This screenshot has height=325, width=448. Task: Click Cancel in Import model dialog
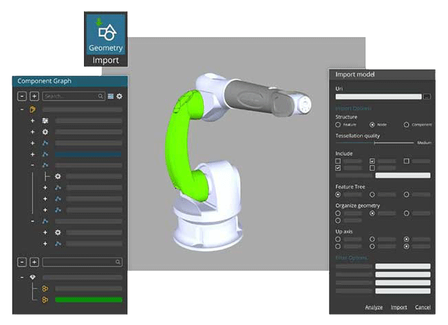point(423,307)
